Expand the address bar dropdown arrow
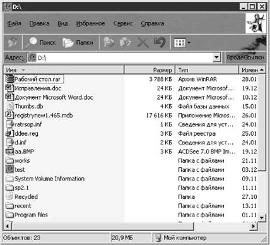 [x=216, y=57]
